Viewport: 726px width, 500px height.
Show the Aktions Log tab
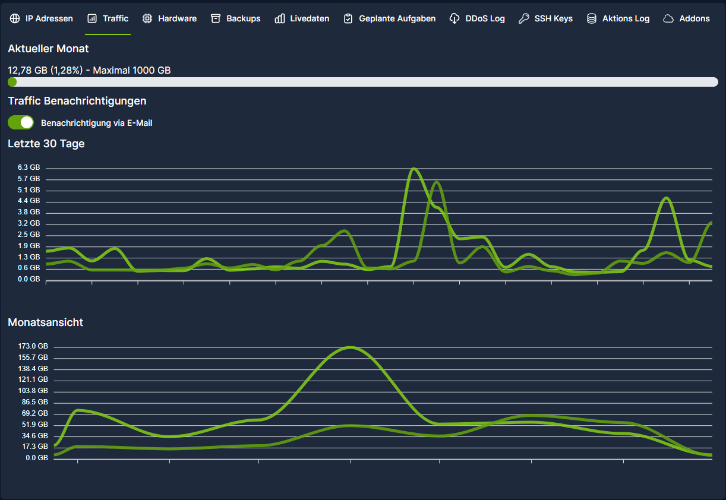coord(618,18)
